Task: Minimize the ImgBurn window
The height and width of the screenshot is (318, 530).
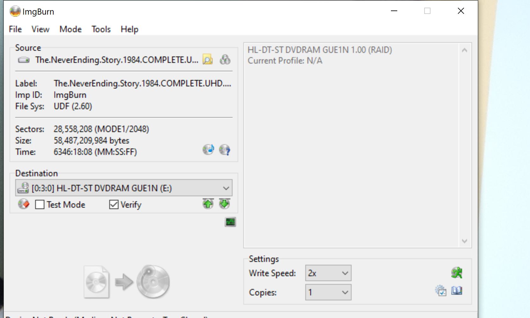Action: click(x=394, y=11)
